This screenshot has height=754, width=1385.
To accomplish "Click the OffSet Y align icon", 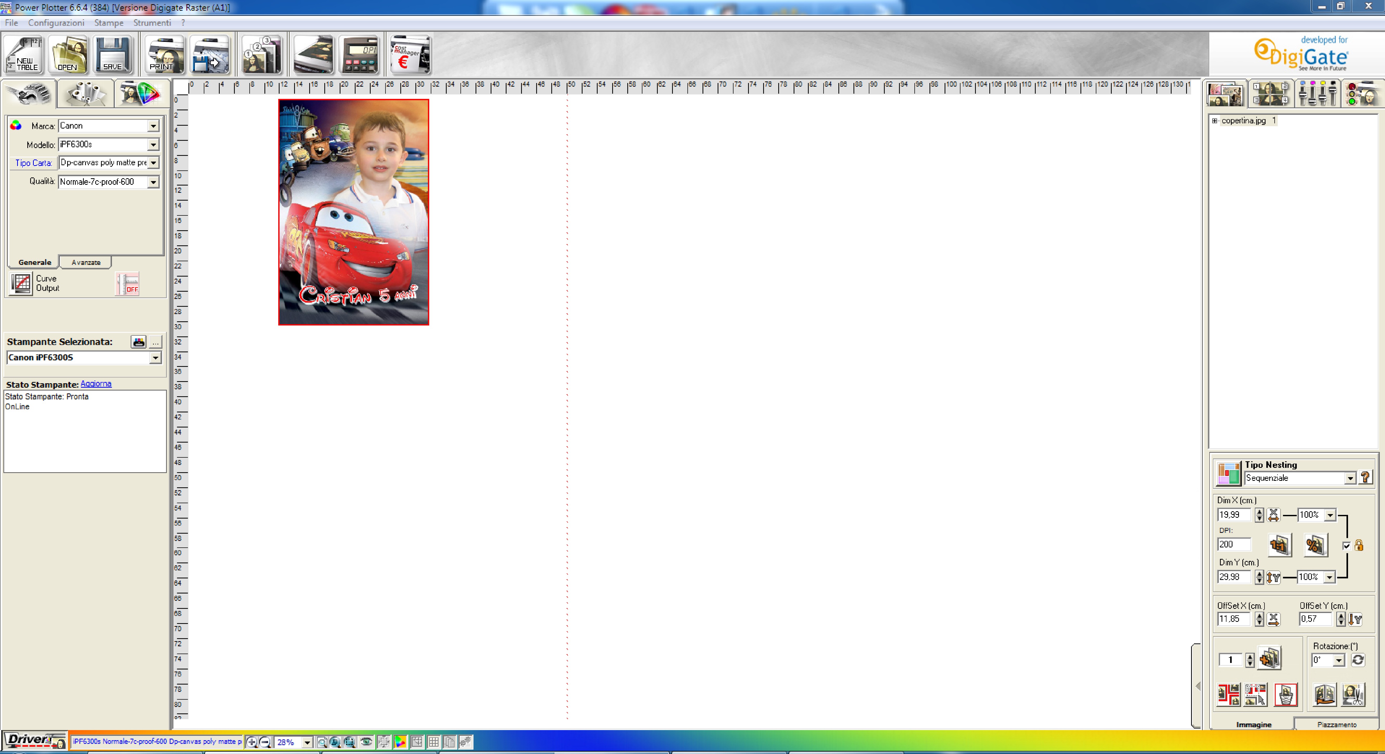I will coord(1355,619).
